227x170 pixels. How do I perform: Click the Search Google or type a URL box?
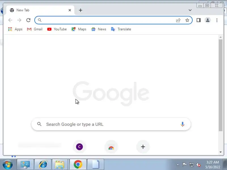[x=111, y=124]
